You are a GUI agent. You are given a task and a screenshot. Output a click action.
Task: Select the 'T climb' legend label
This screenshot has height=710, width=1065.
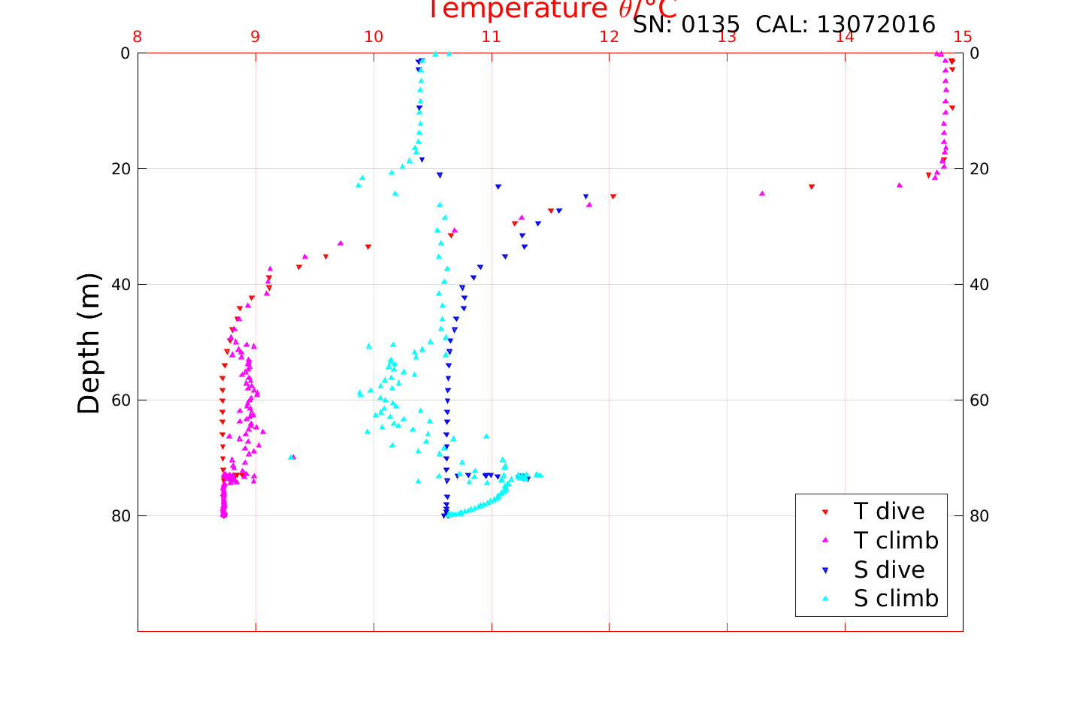tap(896, 541)
